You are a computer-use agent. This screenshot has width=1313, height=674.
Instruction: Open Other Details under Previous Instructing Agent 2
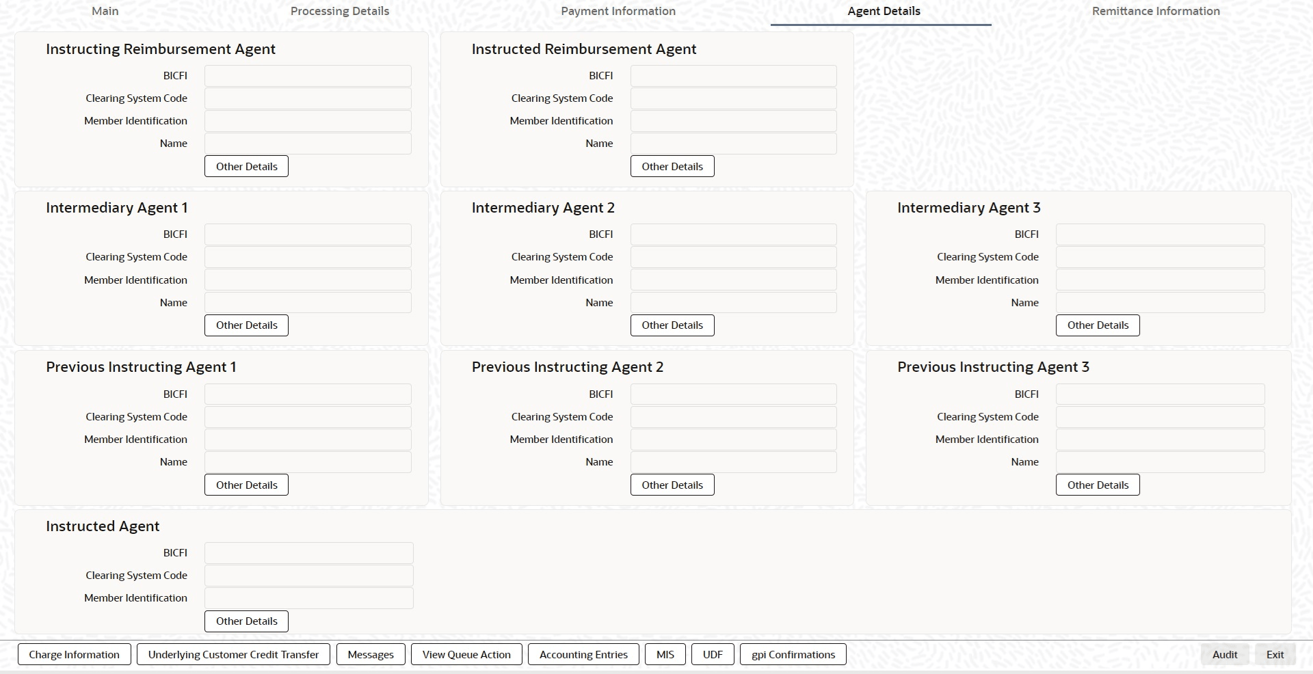click(x=672, y=485)
